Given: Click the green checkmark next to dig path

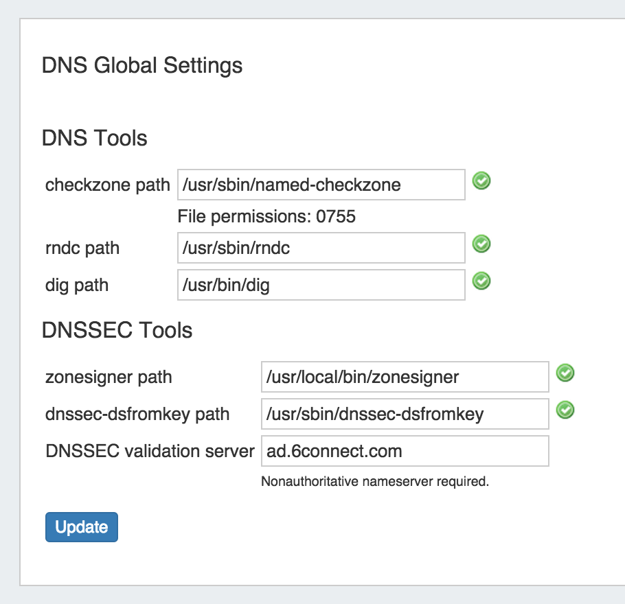Looking at the screenshot, I should 482,281.
